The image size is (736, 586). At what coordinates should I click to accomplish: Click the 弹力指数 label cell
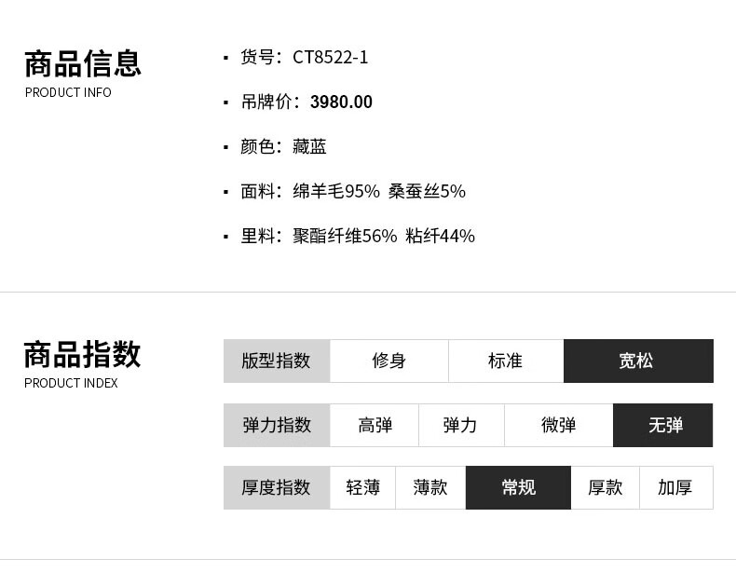pyautogui.click(x=277, y=425)
